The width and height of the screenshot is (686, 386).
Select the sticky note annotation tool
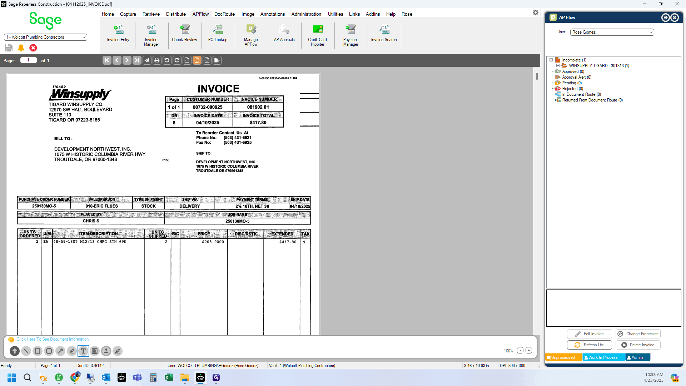pyautogui.click(x=95, y=351)
